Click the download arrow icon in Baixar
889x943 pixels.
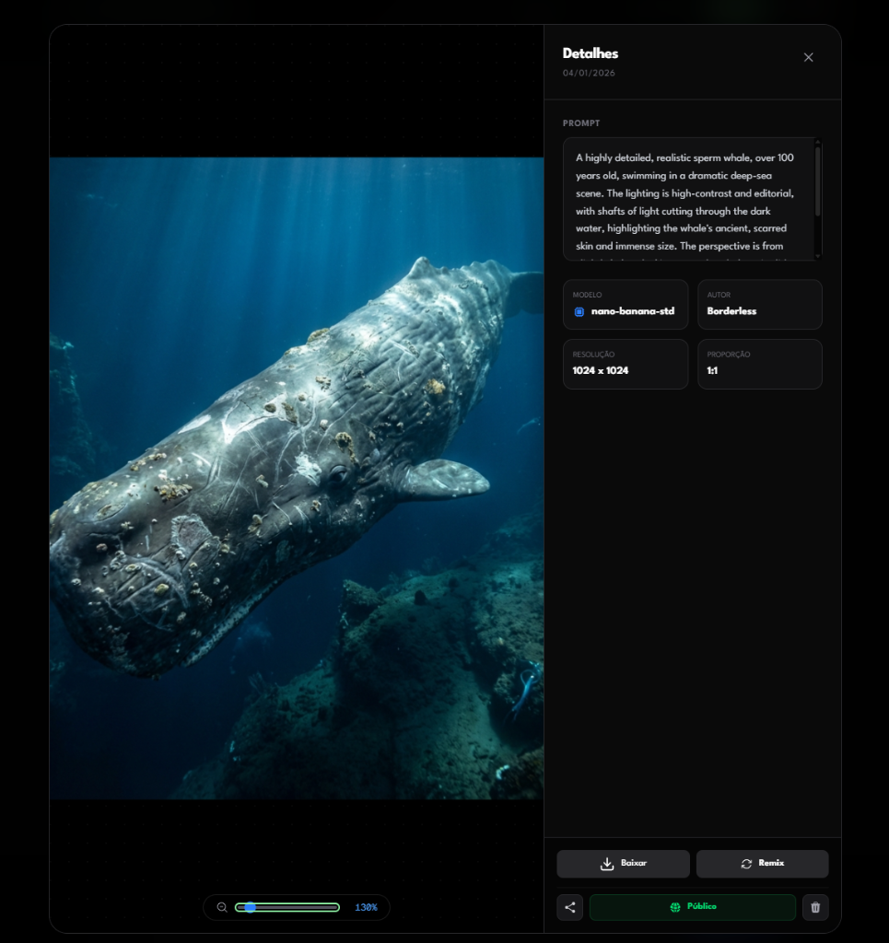tap(607, 864)
